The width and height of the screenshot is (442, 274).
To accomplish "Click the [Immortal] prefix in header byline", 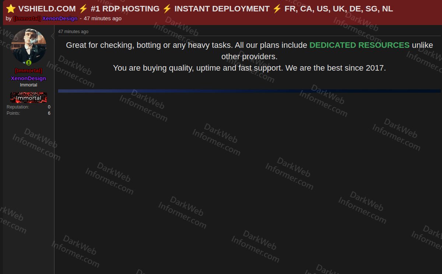I will 27,18.
